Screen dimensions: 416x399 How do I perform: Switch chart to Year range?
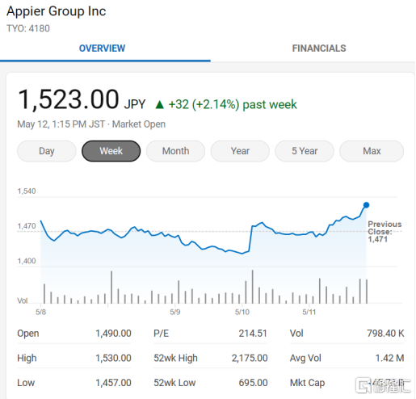click(x=240, y=151)
